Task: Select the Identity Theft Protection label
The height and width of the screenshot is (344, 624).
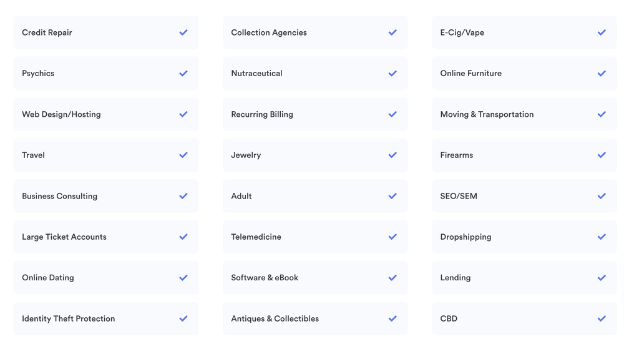Action: click(69, 318)
